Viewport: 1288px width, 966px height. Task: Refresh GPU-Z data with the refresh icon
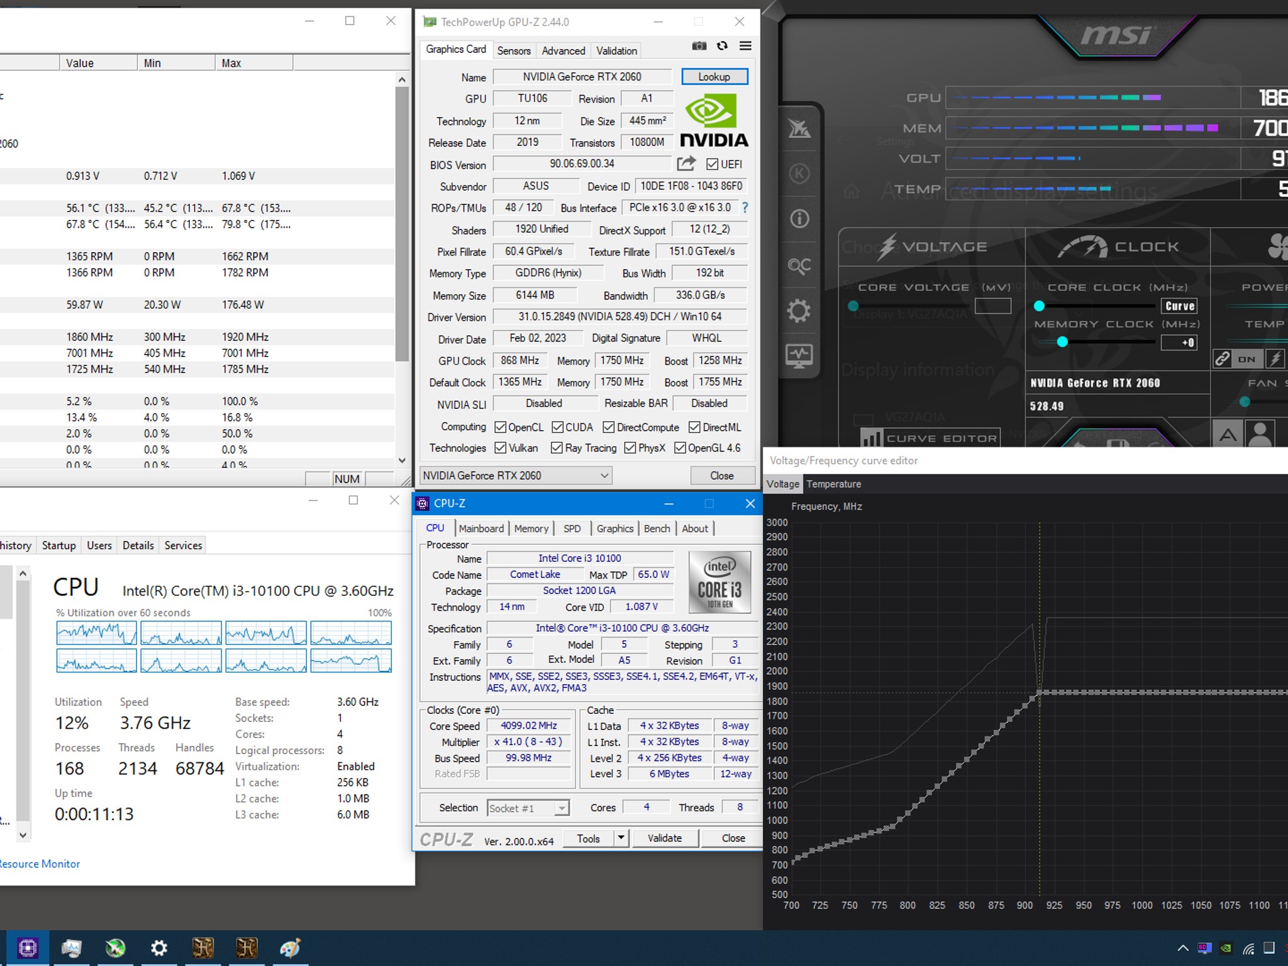(722, 46)
